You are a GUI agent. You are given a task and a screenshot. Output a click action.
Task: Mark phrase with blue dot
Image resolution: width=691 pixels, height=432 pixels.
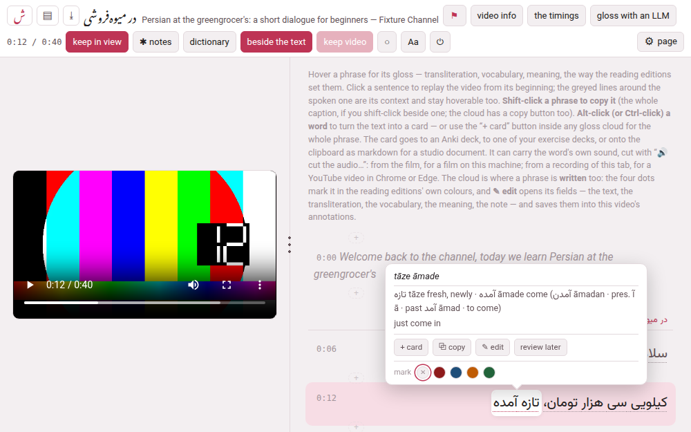pos(456,373)
